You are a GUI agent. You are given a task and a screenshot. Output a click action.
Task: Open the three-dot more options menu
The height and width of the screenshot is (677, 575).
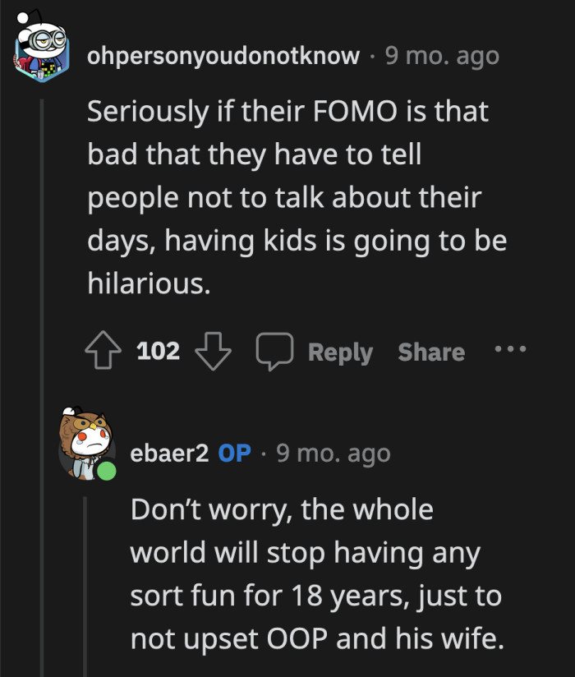tap(509, 350)
